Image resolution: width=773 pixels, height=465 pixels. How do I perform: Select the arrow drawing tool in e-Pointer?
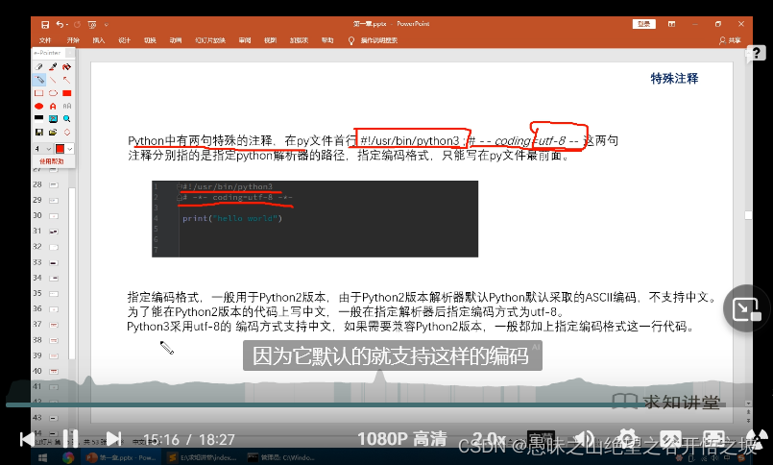[66, 80]
